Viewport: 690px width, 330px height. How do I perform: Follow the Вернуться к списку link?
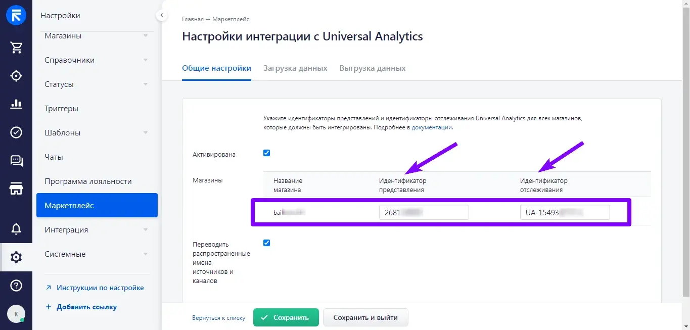(x=218, y=318)
